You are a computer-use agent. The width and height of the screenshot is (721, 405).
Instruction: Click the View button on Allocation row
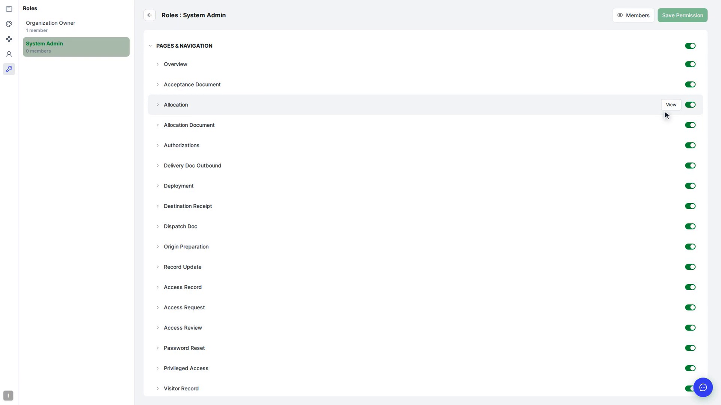pyautogui.click(x=671, y=105)
